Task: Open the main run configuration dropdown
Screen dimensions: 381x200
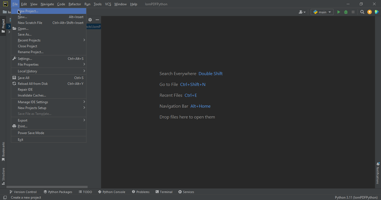Action: tap(322, 12)
